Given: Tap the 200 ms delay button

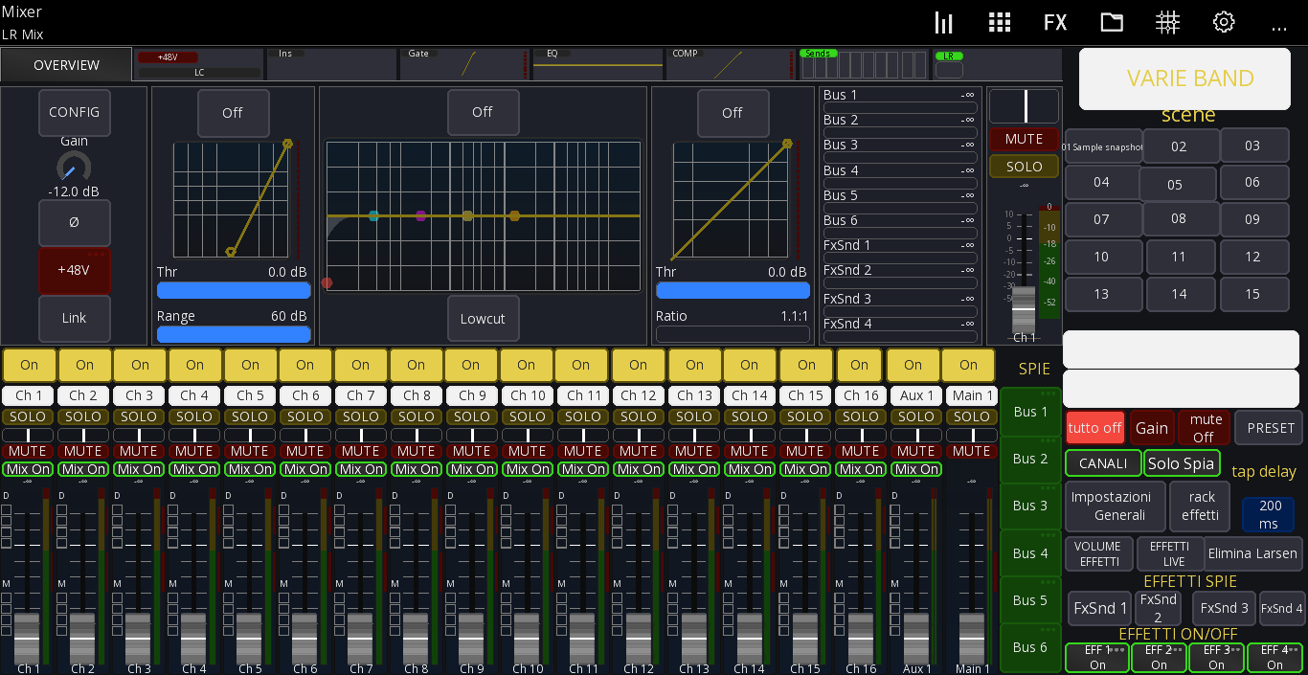Looking at the screenshot, I should click(1269, 515).
